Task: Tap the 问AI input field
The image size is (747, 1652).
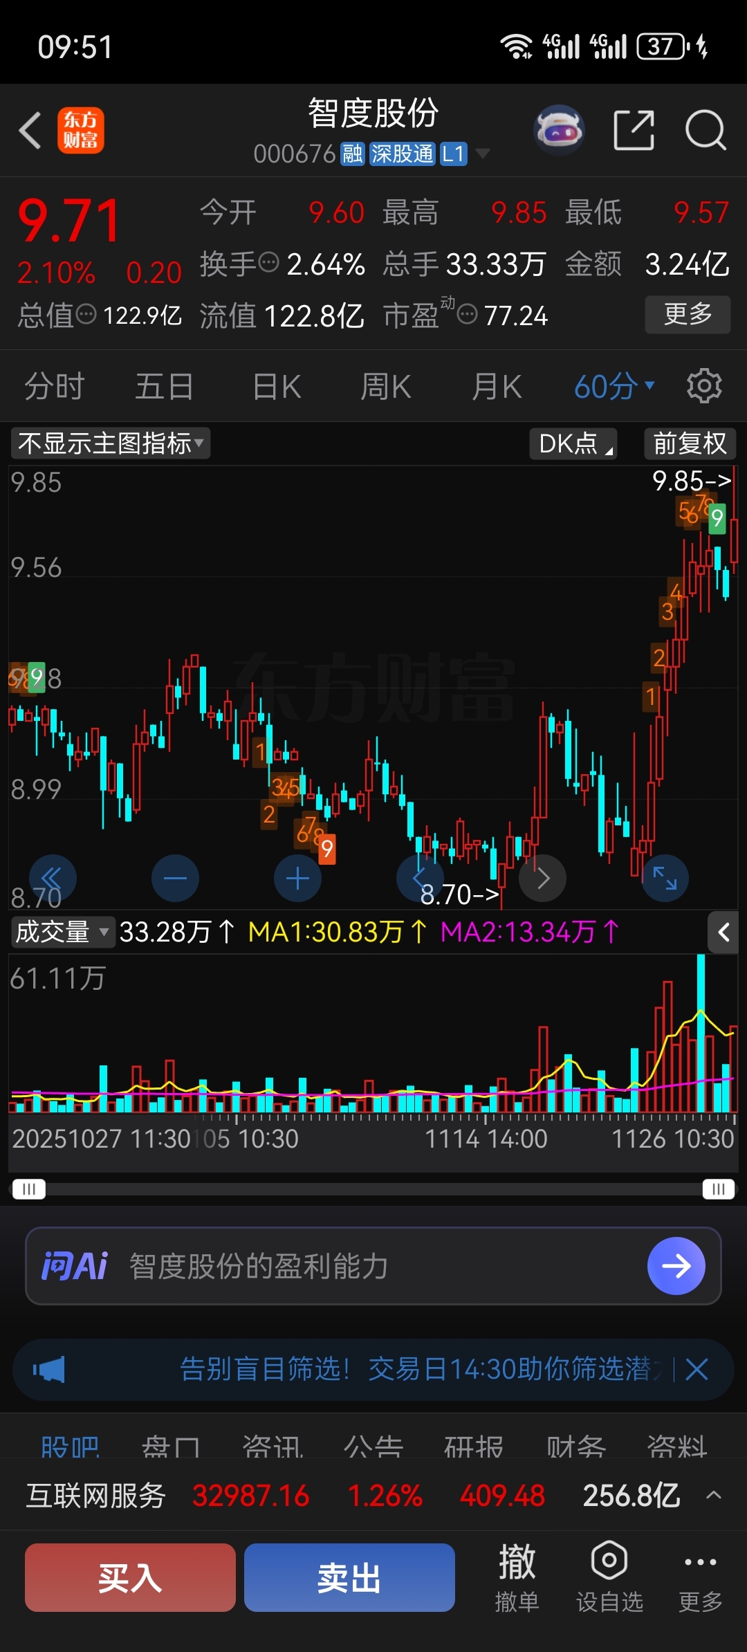Action: pos(373,1266)
